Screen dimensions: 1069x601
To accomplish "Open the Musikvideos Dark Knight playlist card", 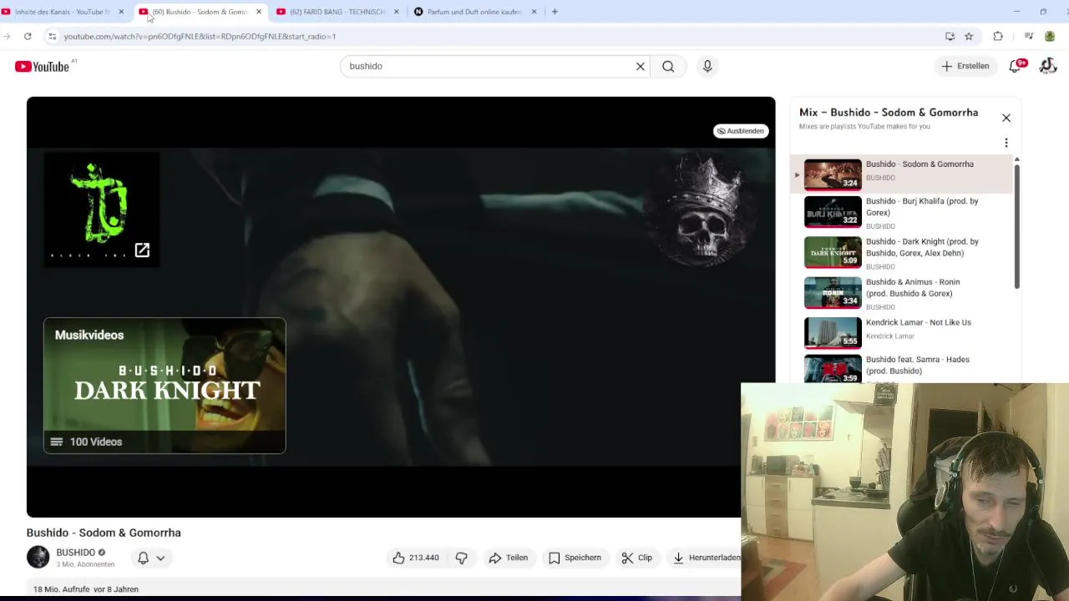I will pos(165,386).
